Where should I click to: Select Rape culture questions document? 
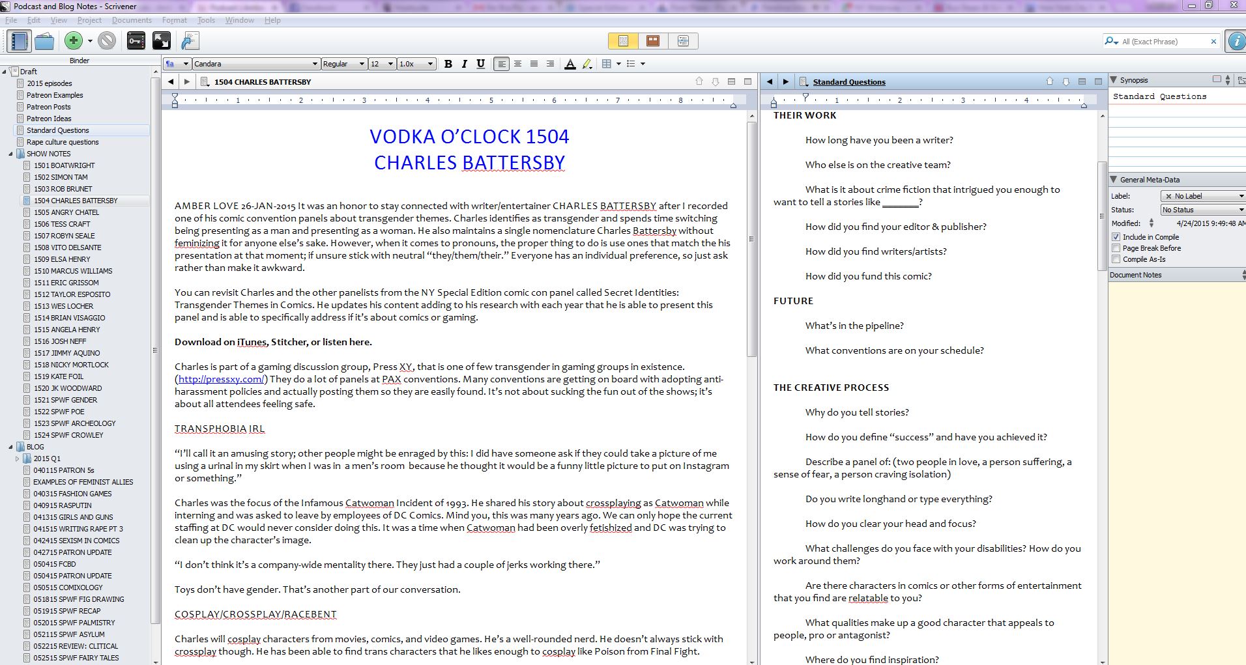(x=63, y=142)
